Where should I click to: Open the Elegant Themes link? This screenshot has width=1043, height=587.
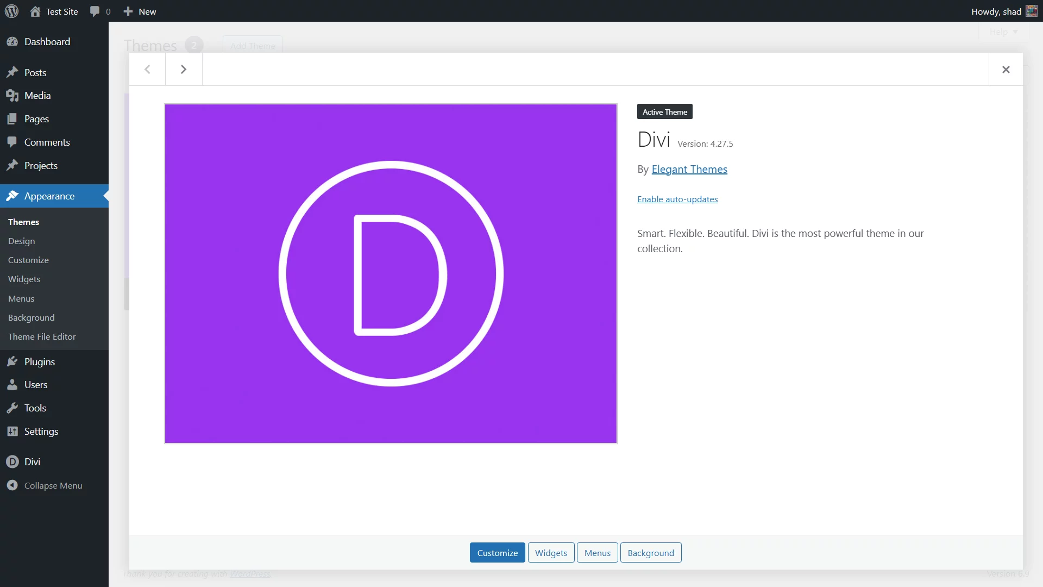[x=689, y=169]
